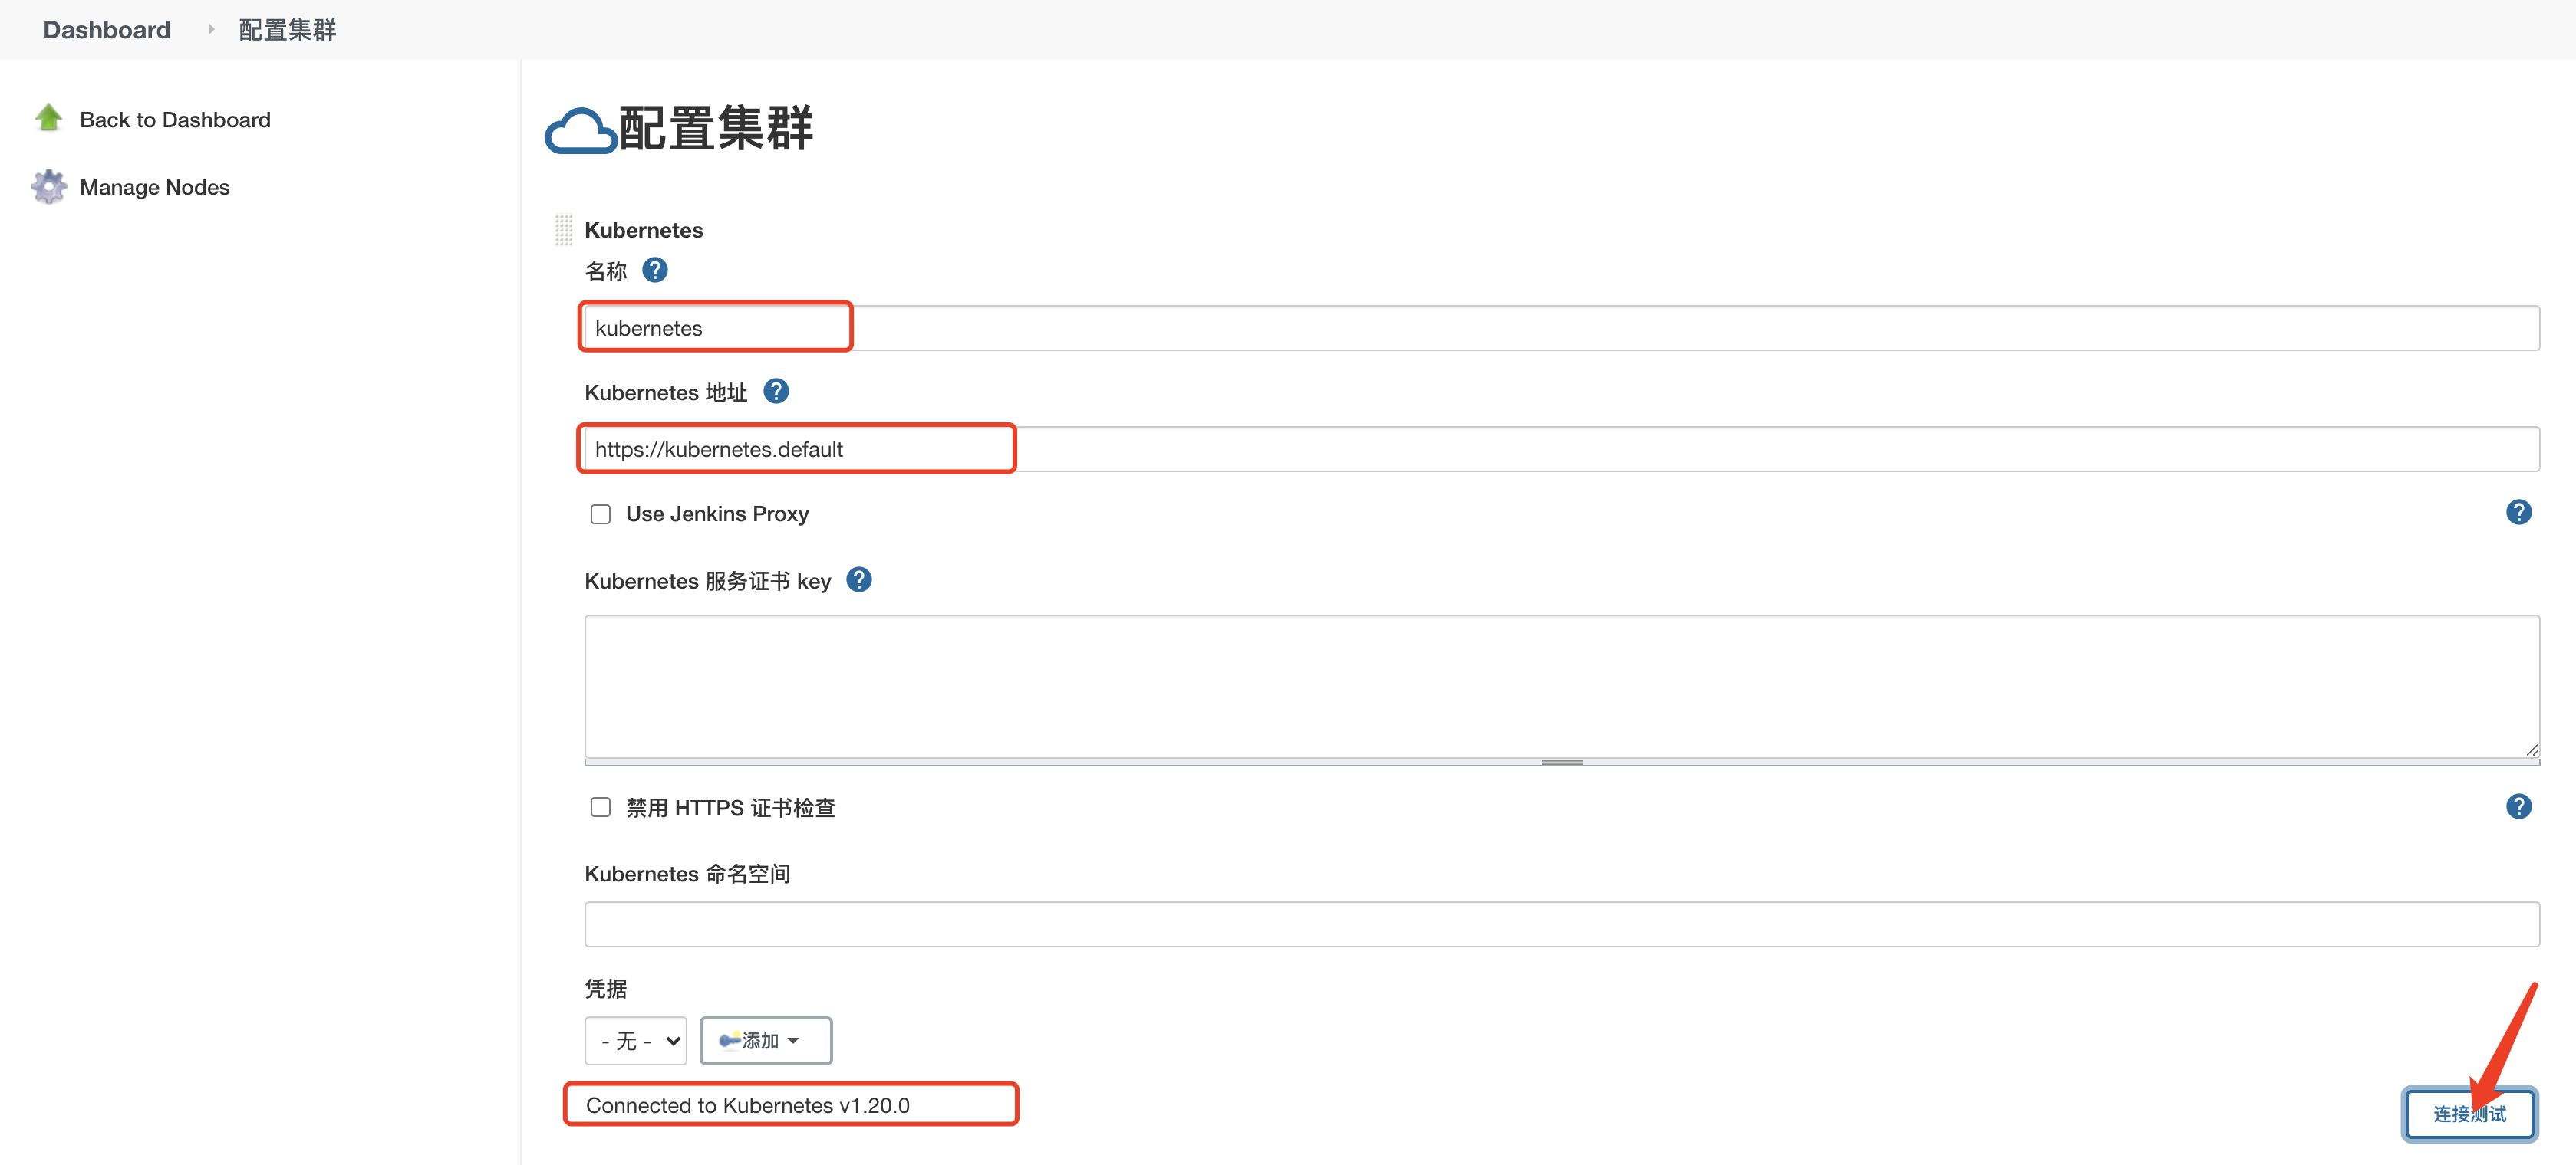The height and width of the screenshot is (1165, 2576).
Task: Grab the Kubernetes section drag handle
Action: (564, 230)
